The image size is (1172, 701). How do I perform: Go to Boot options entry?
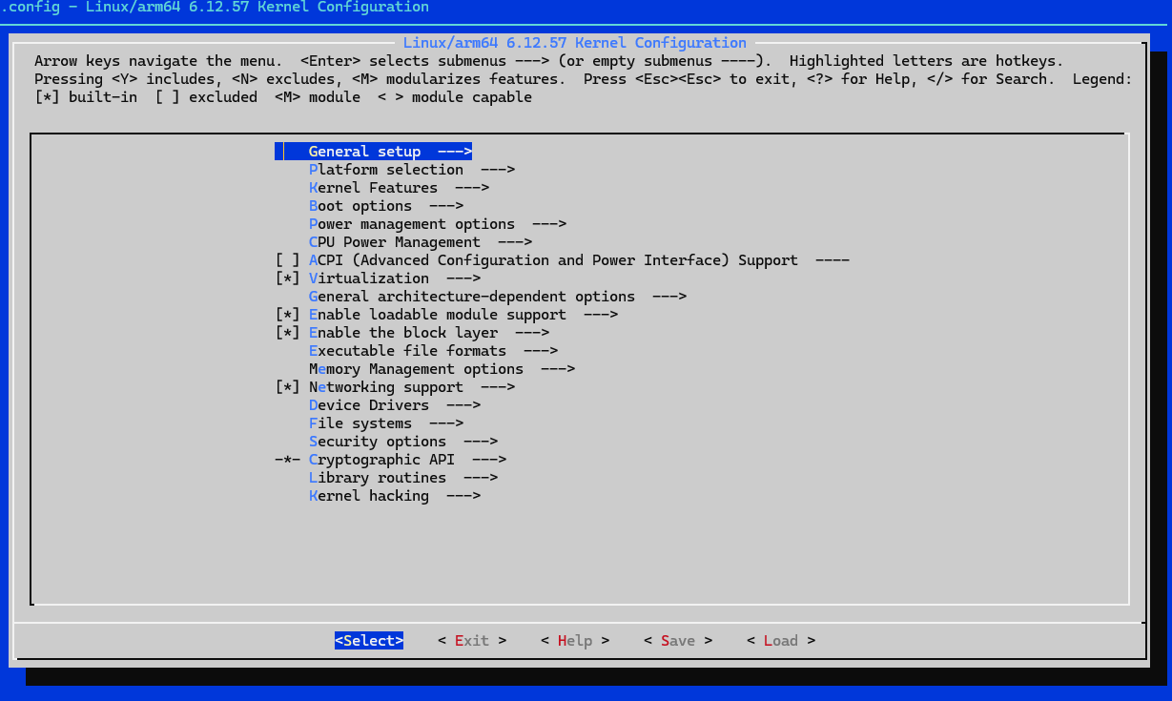pyautogui.click(x=386, y=206)
